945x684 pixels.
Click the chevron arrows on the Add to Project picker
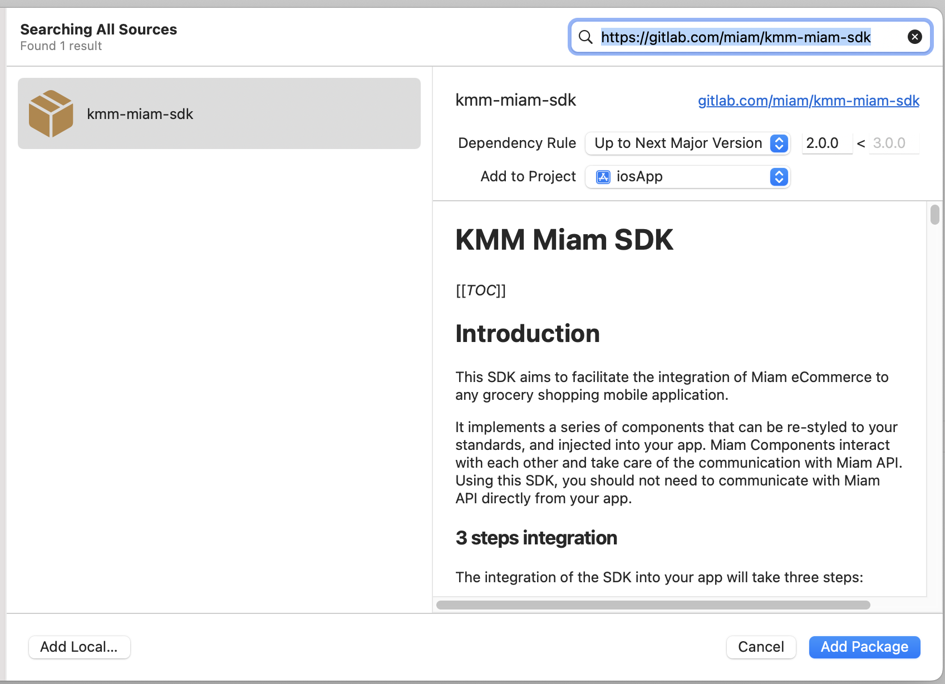click(x=779, y=177)
